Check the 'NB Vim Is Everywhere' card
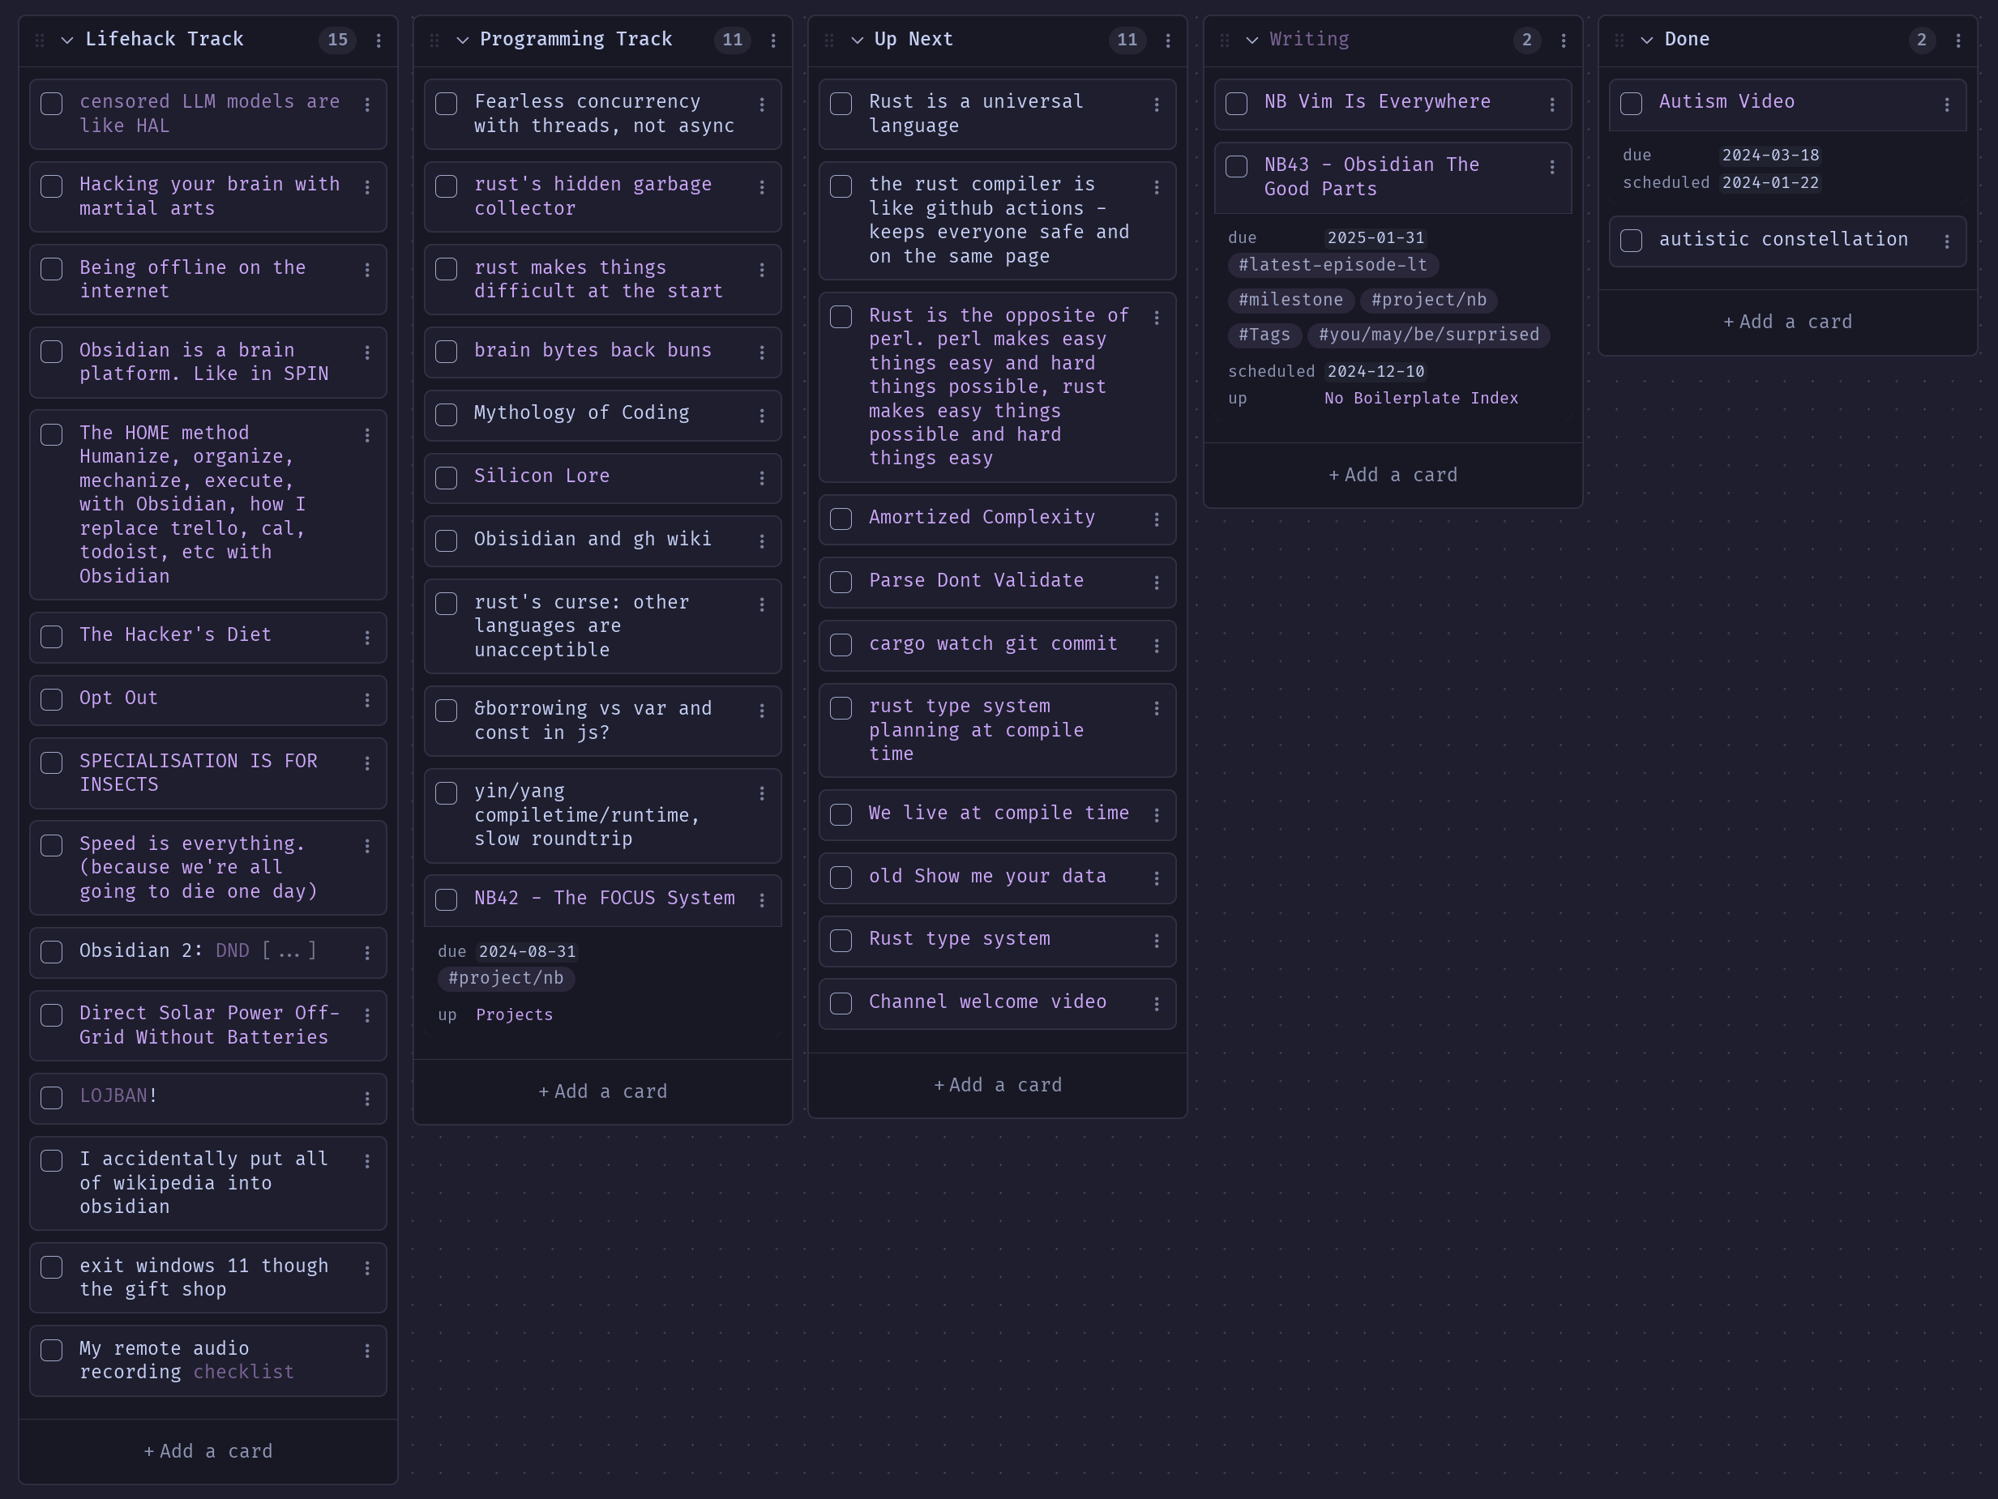1998x1499 pixels. 1237,104
